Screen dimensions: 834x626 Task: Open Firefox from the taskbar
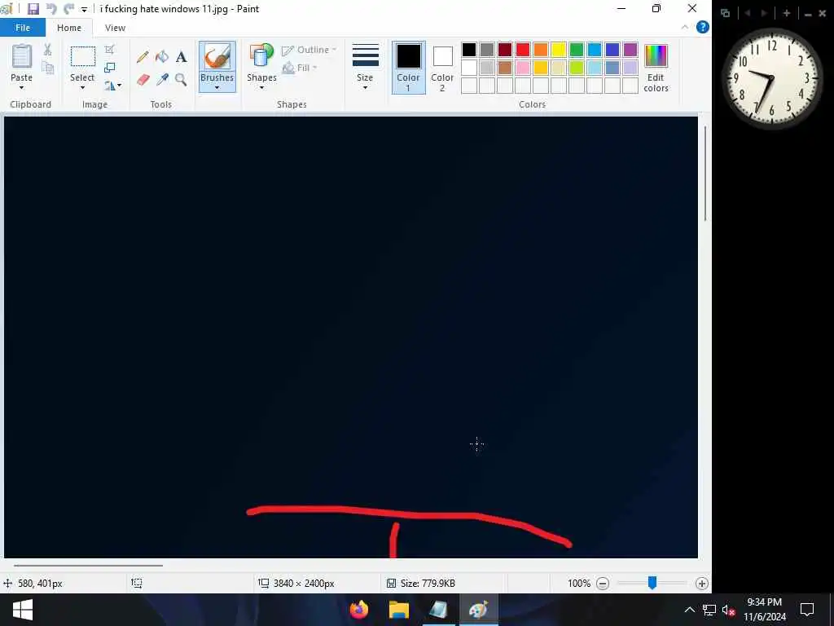[359, 610]
